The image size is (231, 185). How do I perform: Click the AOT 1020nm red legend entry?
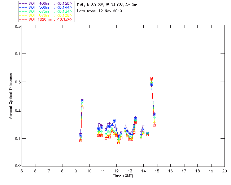(x=46, y=19)
